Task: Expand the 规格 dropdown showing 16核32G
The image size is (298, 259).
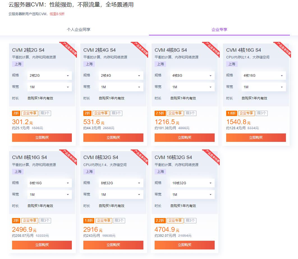Action: point(192,183)
